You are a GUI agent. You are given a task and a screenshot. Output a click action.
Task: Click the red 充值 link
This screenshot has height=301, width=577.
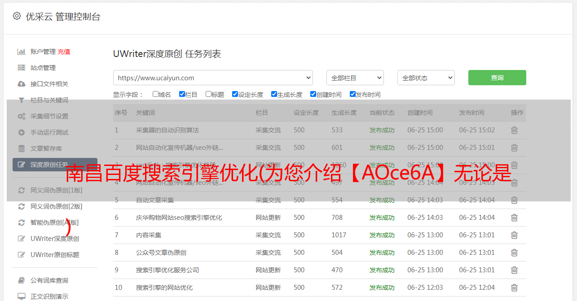pyautogui.click(x=64, y=52)
